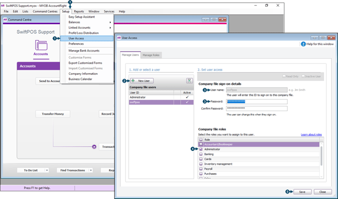Click the Help for this window link
The height and width of the screenshot is (199, 338).
coord(320,44)
